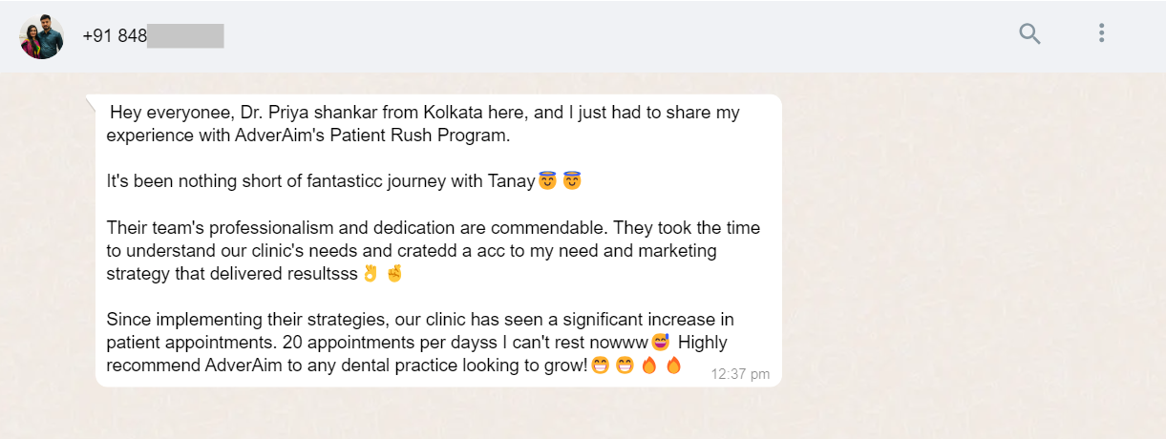Click the contact's profile picture

41,36
